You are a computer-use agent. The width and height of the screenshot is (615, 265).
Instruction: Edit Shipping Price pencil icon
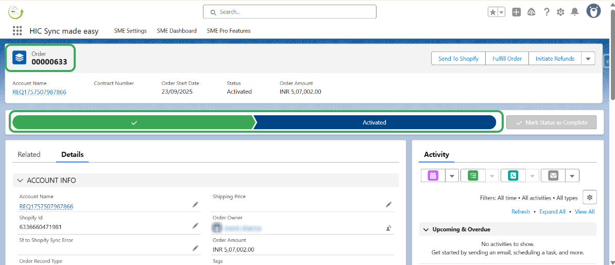(389, 204)
